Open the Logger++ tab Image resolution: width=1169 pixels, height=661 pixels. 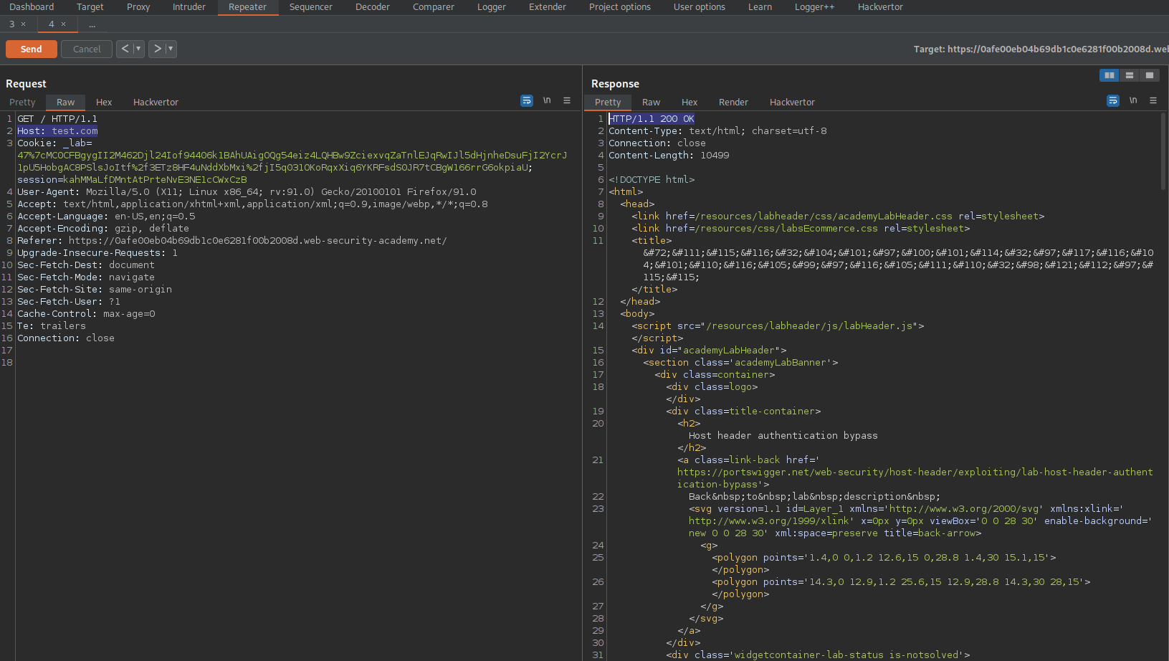815,7
